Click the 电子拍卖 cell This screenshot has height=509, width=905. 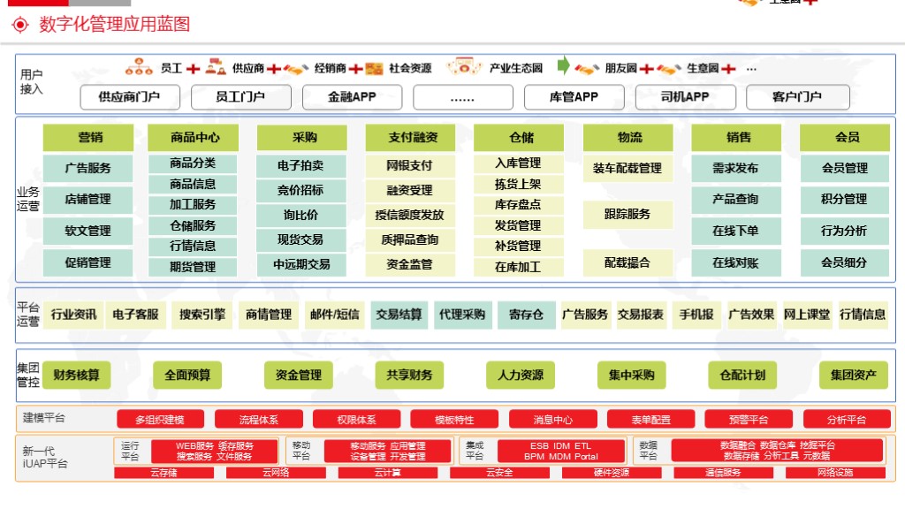click(x=301, y=165)
